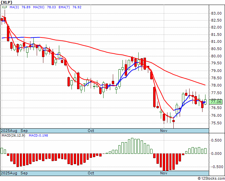Click the 75.50 price axis label
Screen dimensions: 225x181
(x=216, y=123)
